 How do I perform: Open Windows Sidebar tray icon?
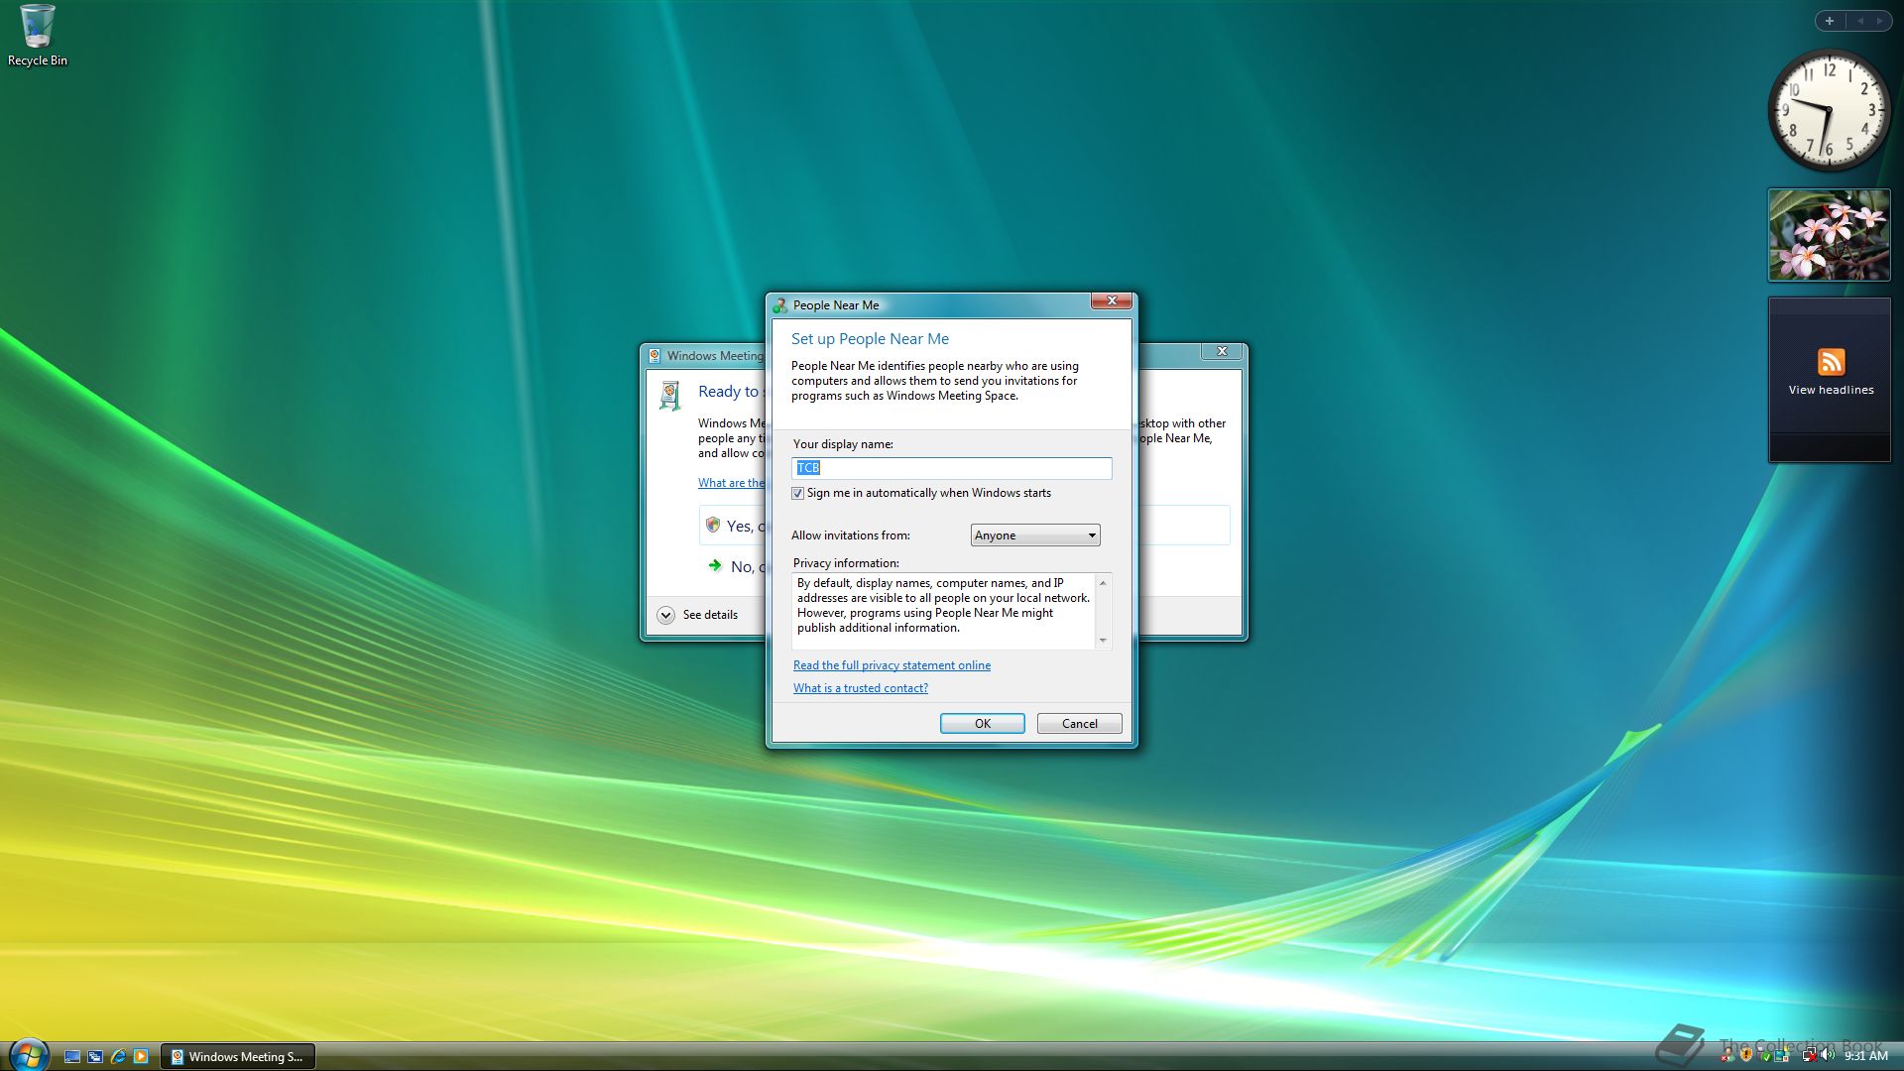[1782, 1055]
